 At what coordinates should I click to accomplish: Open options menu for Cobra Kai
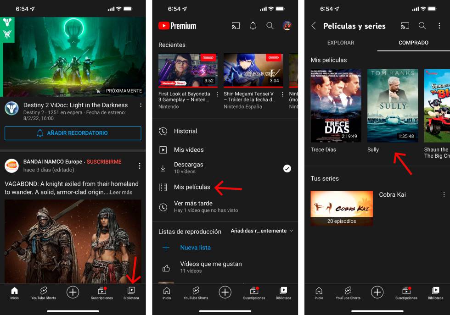[444, 194]
